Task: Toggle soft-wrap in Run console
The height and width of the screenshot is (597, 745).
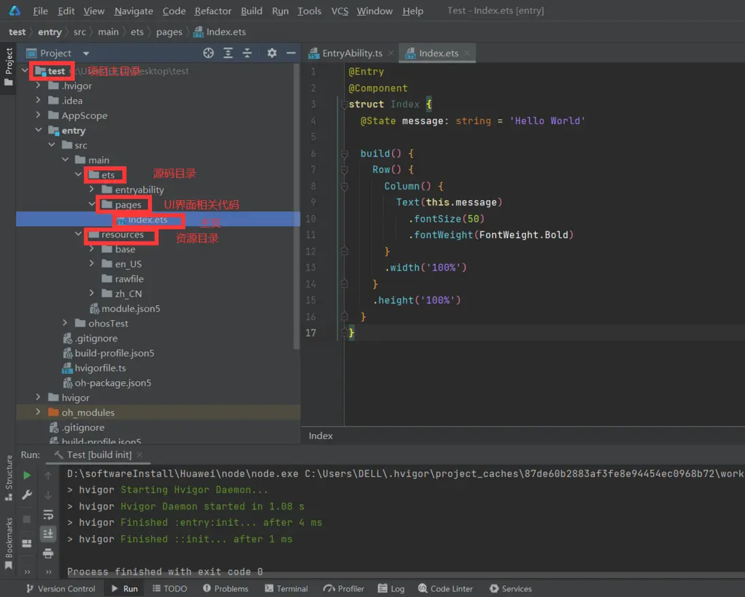Action: click(48, 515)
